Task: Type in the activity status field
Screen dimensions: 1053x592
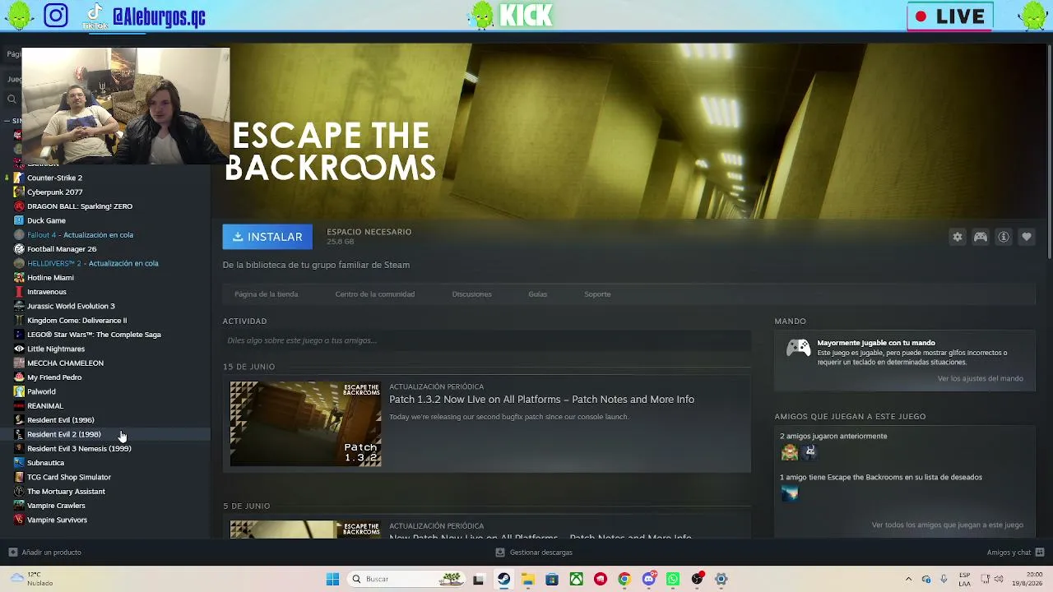Action: (486, 340)
